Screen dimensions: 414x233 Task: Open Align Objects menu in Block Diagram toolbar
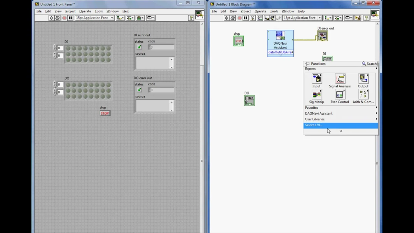tap(328, 18)
